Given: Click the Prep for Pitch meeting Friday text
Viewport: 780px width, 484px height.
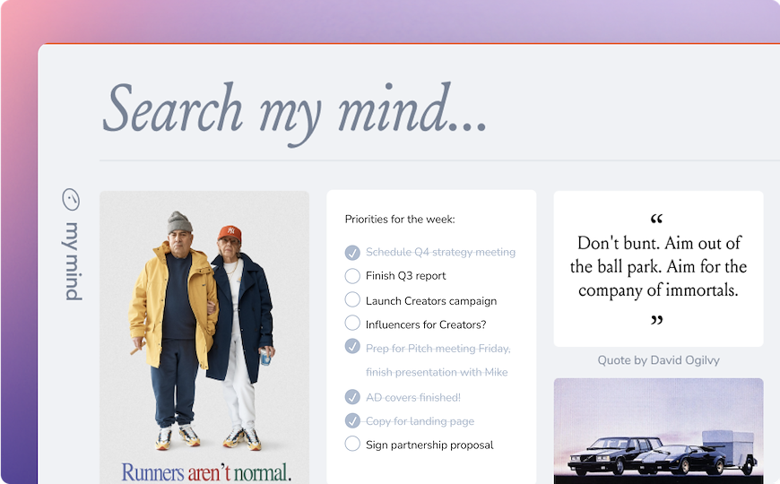Looking at the screenshot, I should tap(438, 349).
